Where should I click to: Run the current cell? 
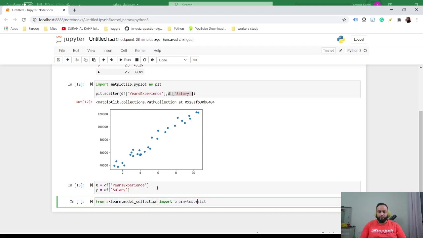click(x=125, y=60)
